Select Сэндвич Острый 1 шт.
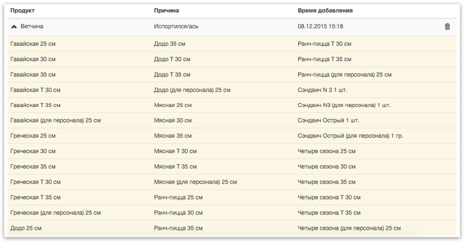The width and height of the screenshot is (465, 243). point(328,121)
